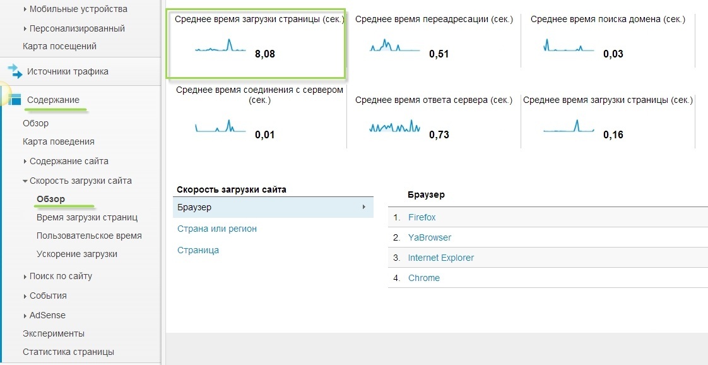This screenshot has height=365, width=708.
Task: Open Содержание section
Action: click(53, 100)
